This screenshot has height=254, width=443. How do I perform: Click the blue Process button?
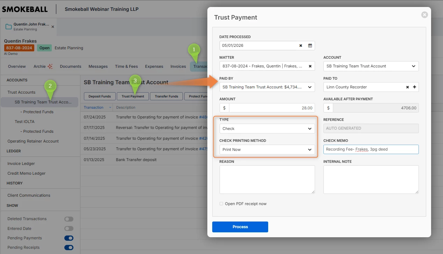(240, 227)
